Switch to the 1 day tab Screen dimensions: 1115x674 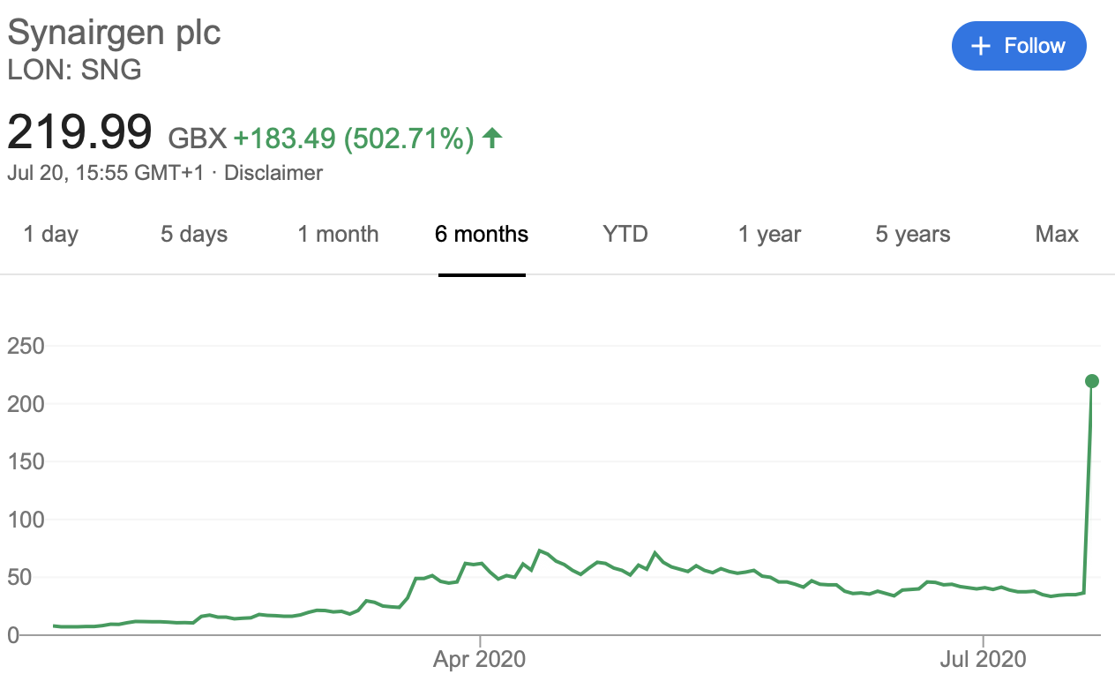50,234
